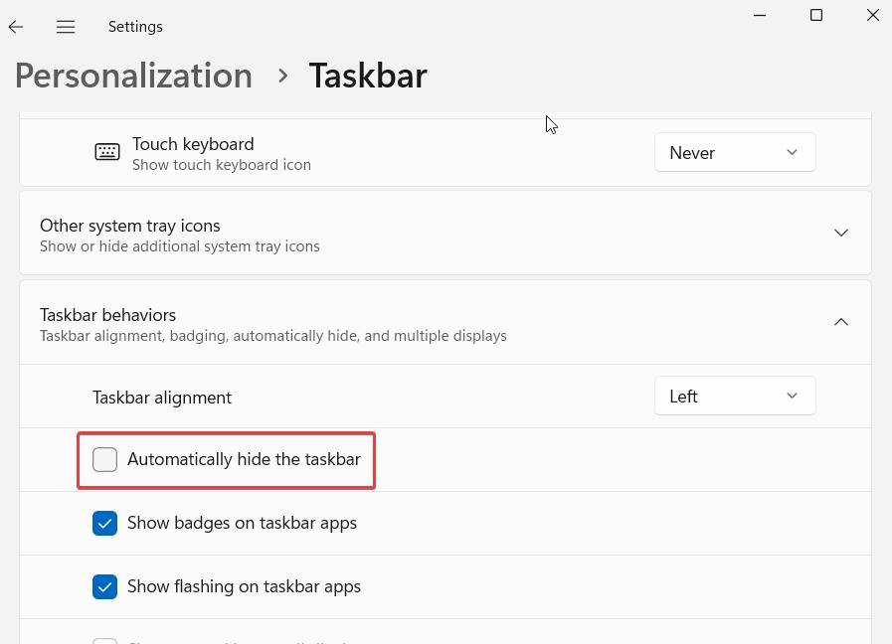This screenshot has height=644, width=892.
Task: Uncheck Show flashing on taskbar apps
Action: [105, 586]
